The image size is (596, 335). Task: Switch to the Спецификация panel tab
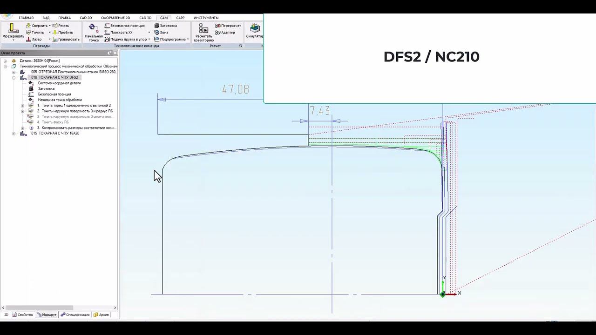coord(74,315)
